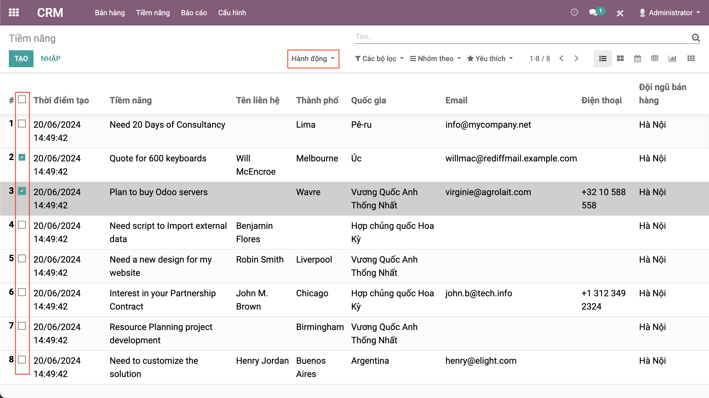Viewport: 709px width, 398px height.
Task: Open the apps grid menu icon
Action: coord(14,13)
